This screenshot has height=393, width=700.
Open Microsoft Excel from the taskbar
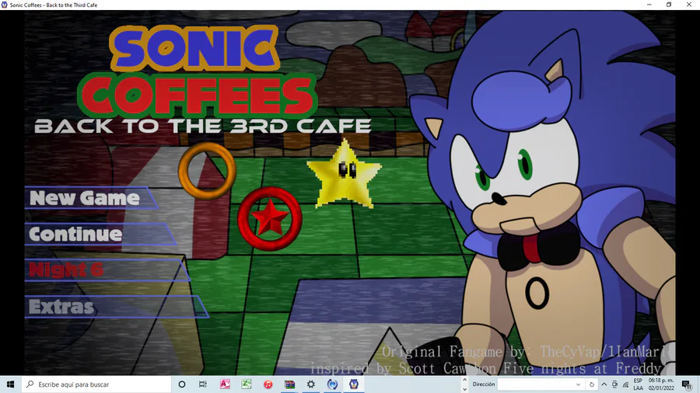[246, 384]
